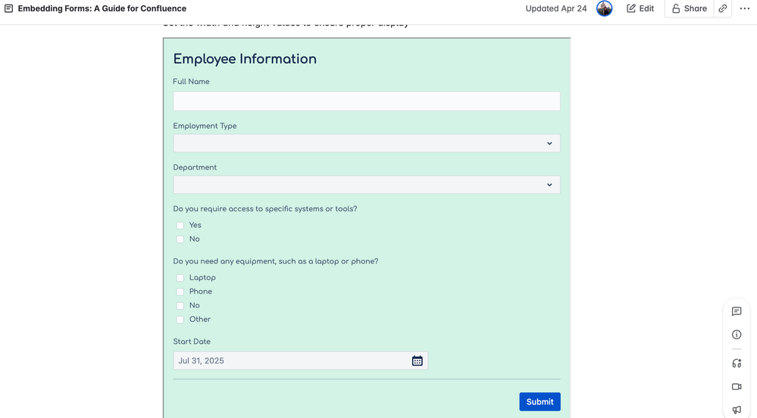Tick the Other equipment checkbox
The image size is (757, 418).
click(180, 320)
